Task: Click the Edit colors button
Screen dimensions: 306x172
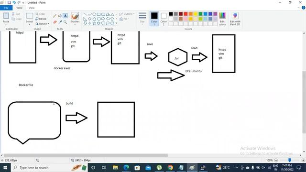Action: [222, 19]
